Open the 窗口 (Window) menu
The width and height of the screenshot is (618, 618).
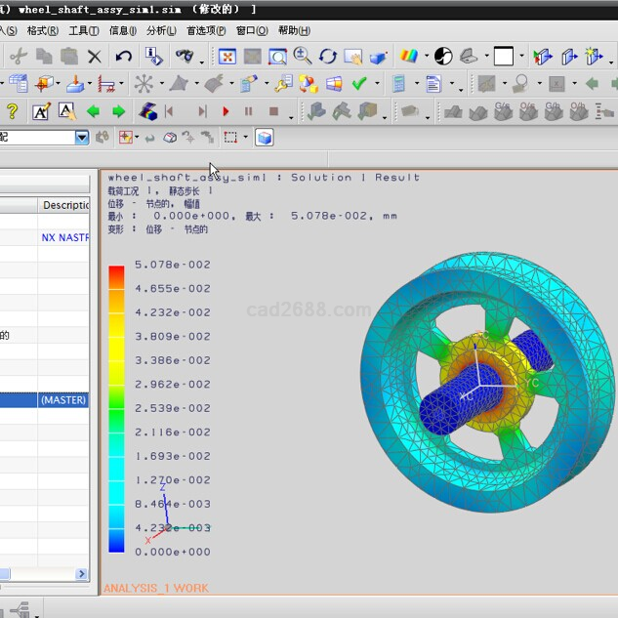tap(252, 30)
